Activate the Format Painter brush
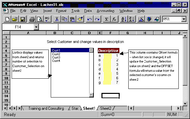 [x=80, y=19]
